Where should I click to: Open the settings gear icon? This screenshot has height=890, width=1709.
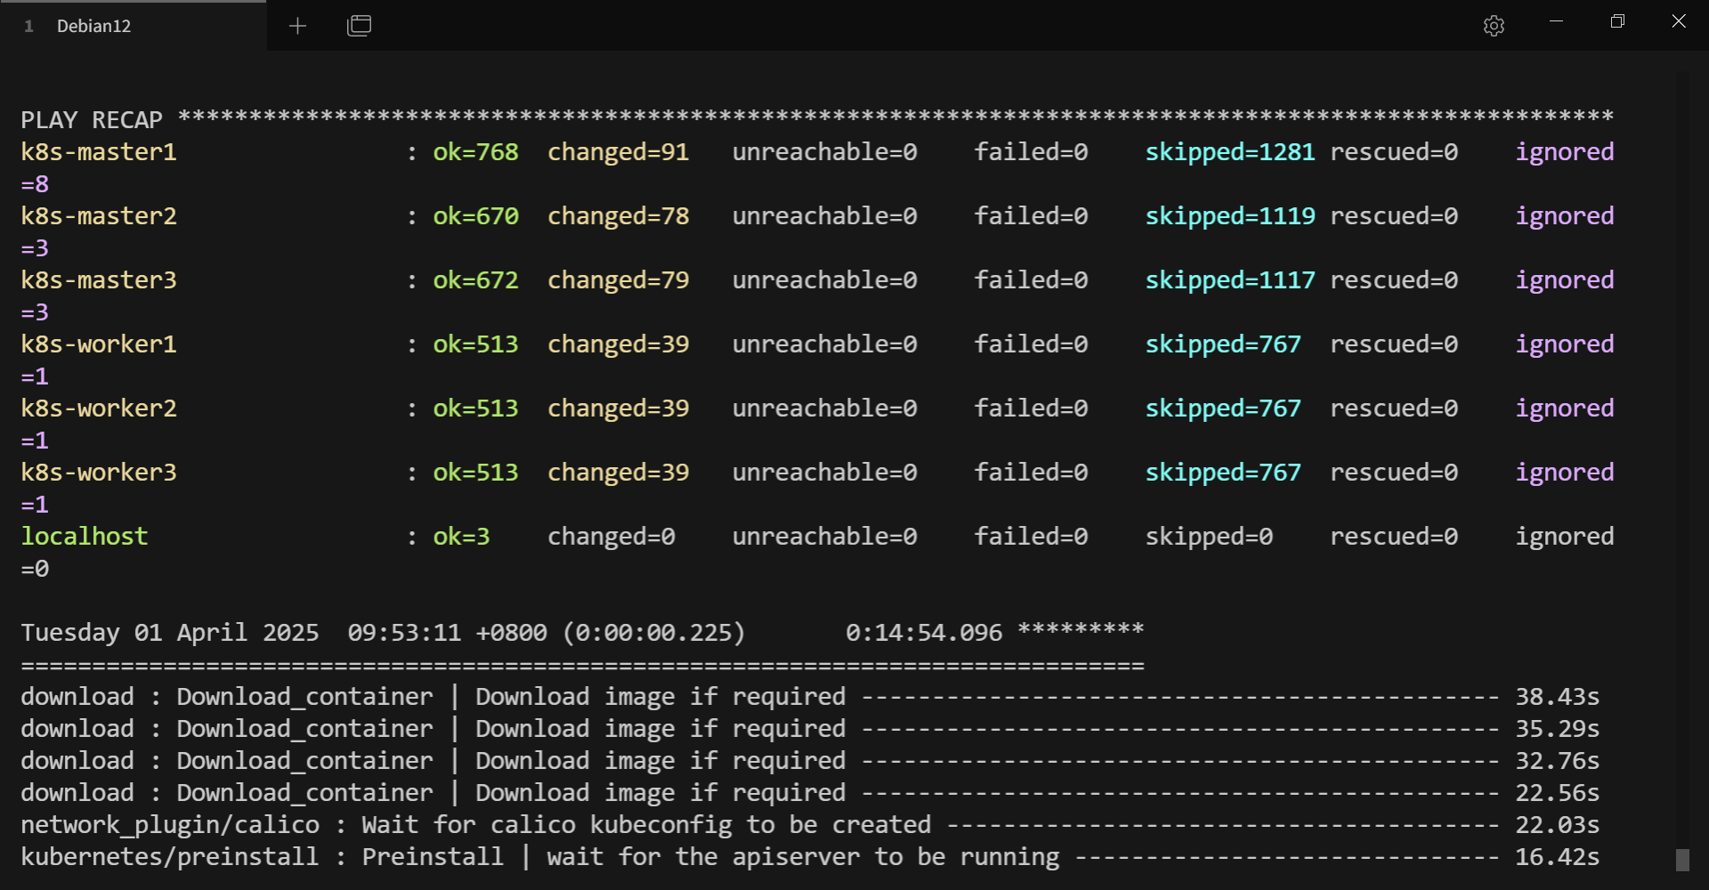click(1494, 26)
